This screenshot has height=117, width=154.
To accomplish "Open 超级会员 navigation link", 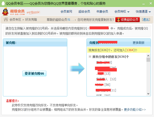I will click(84, 12).
